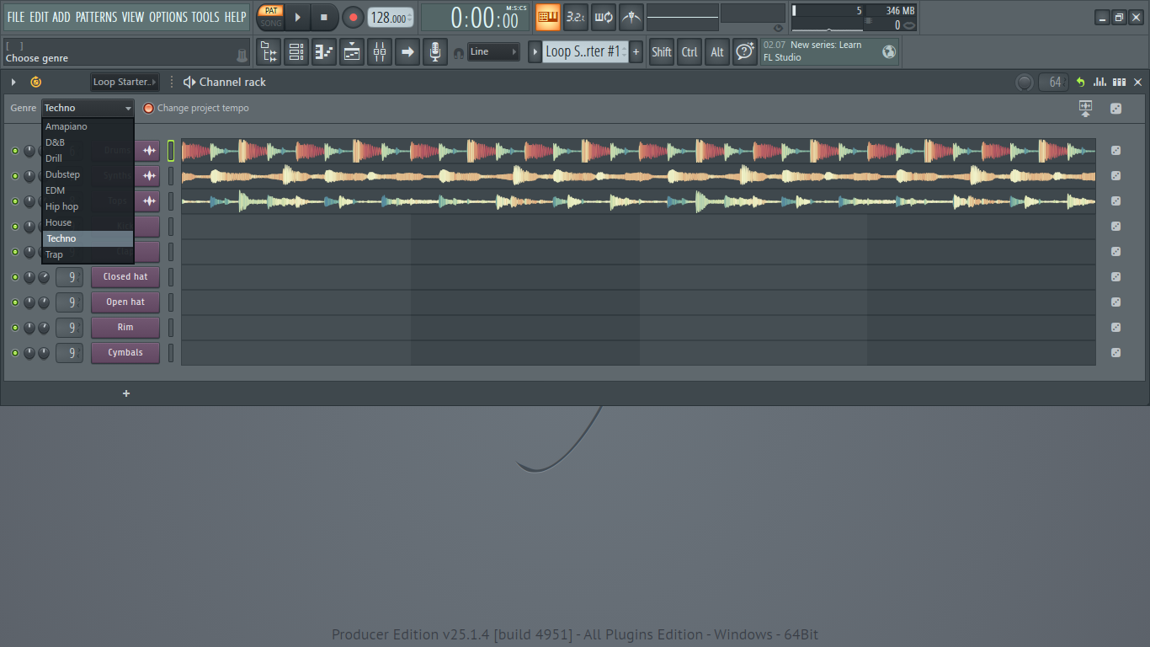
Task: Collapse the Genre Techno combo box
Action: pyautogui.click(x=88, y=108)
